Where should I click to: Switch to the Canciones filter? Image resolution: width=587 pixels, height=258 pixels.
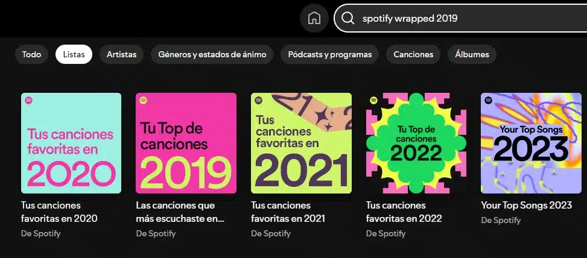click(x=413, y=54)
